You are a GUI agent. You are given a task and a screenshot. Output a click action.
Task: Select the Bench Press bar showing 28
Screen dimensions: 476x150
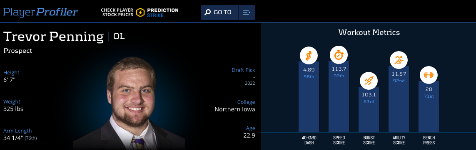pyautogui.click(x=429, y=106)
